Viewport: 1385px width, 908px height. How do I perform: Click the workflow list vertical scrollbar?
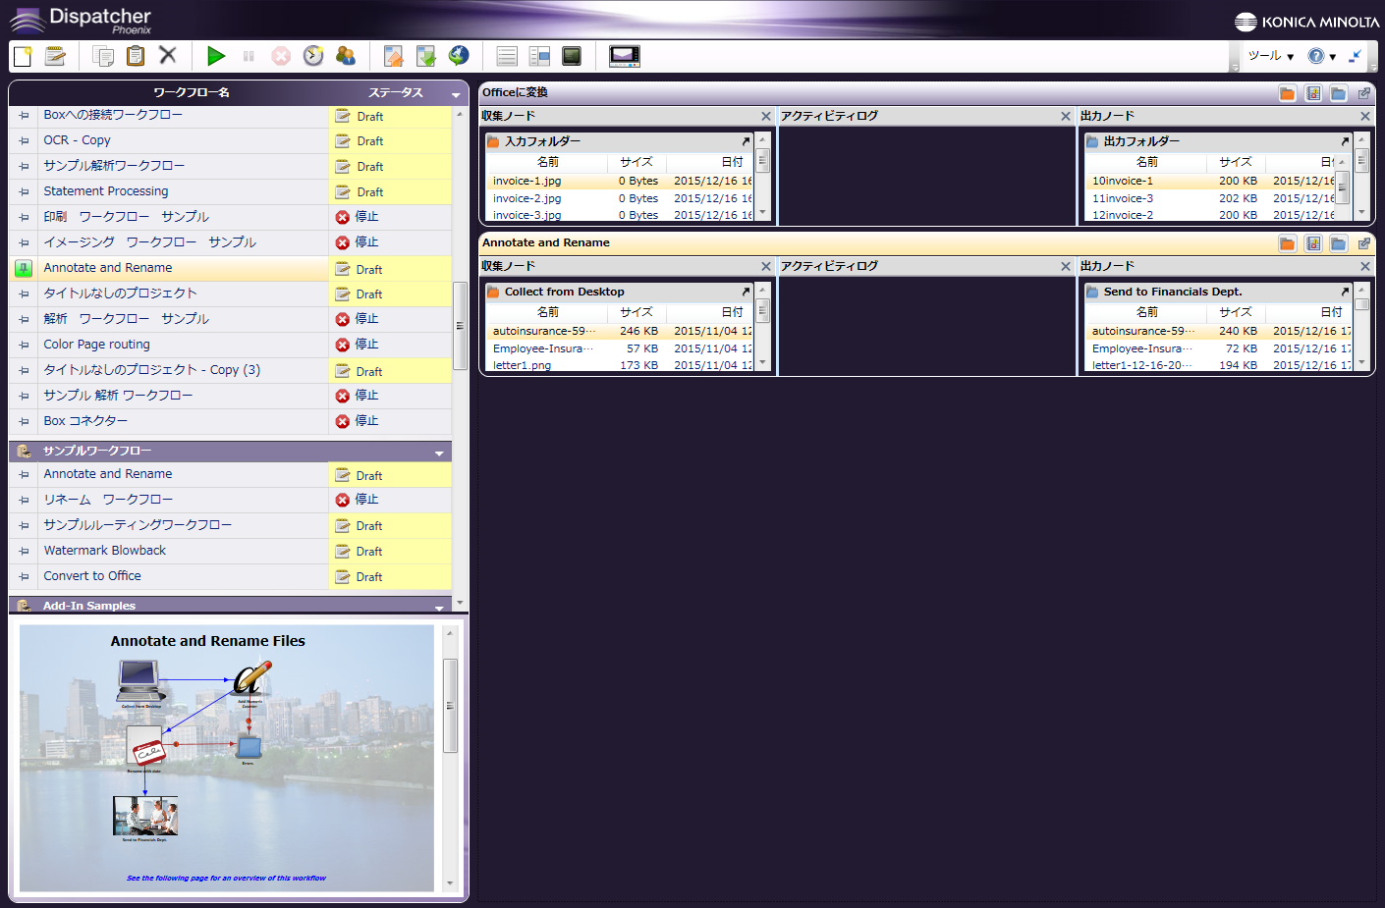459,326
